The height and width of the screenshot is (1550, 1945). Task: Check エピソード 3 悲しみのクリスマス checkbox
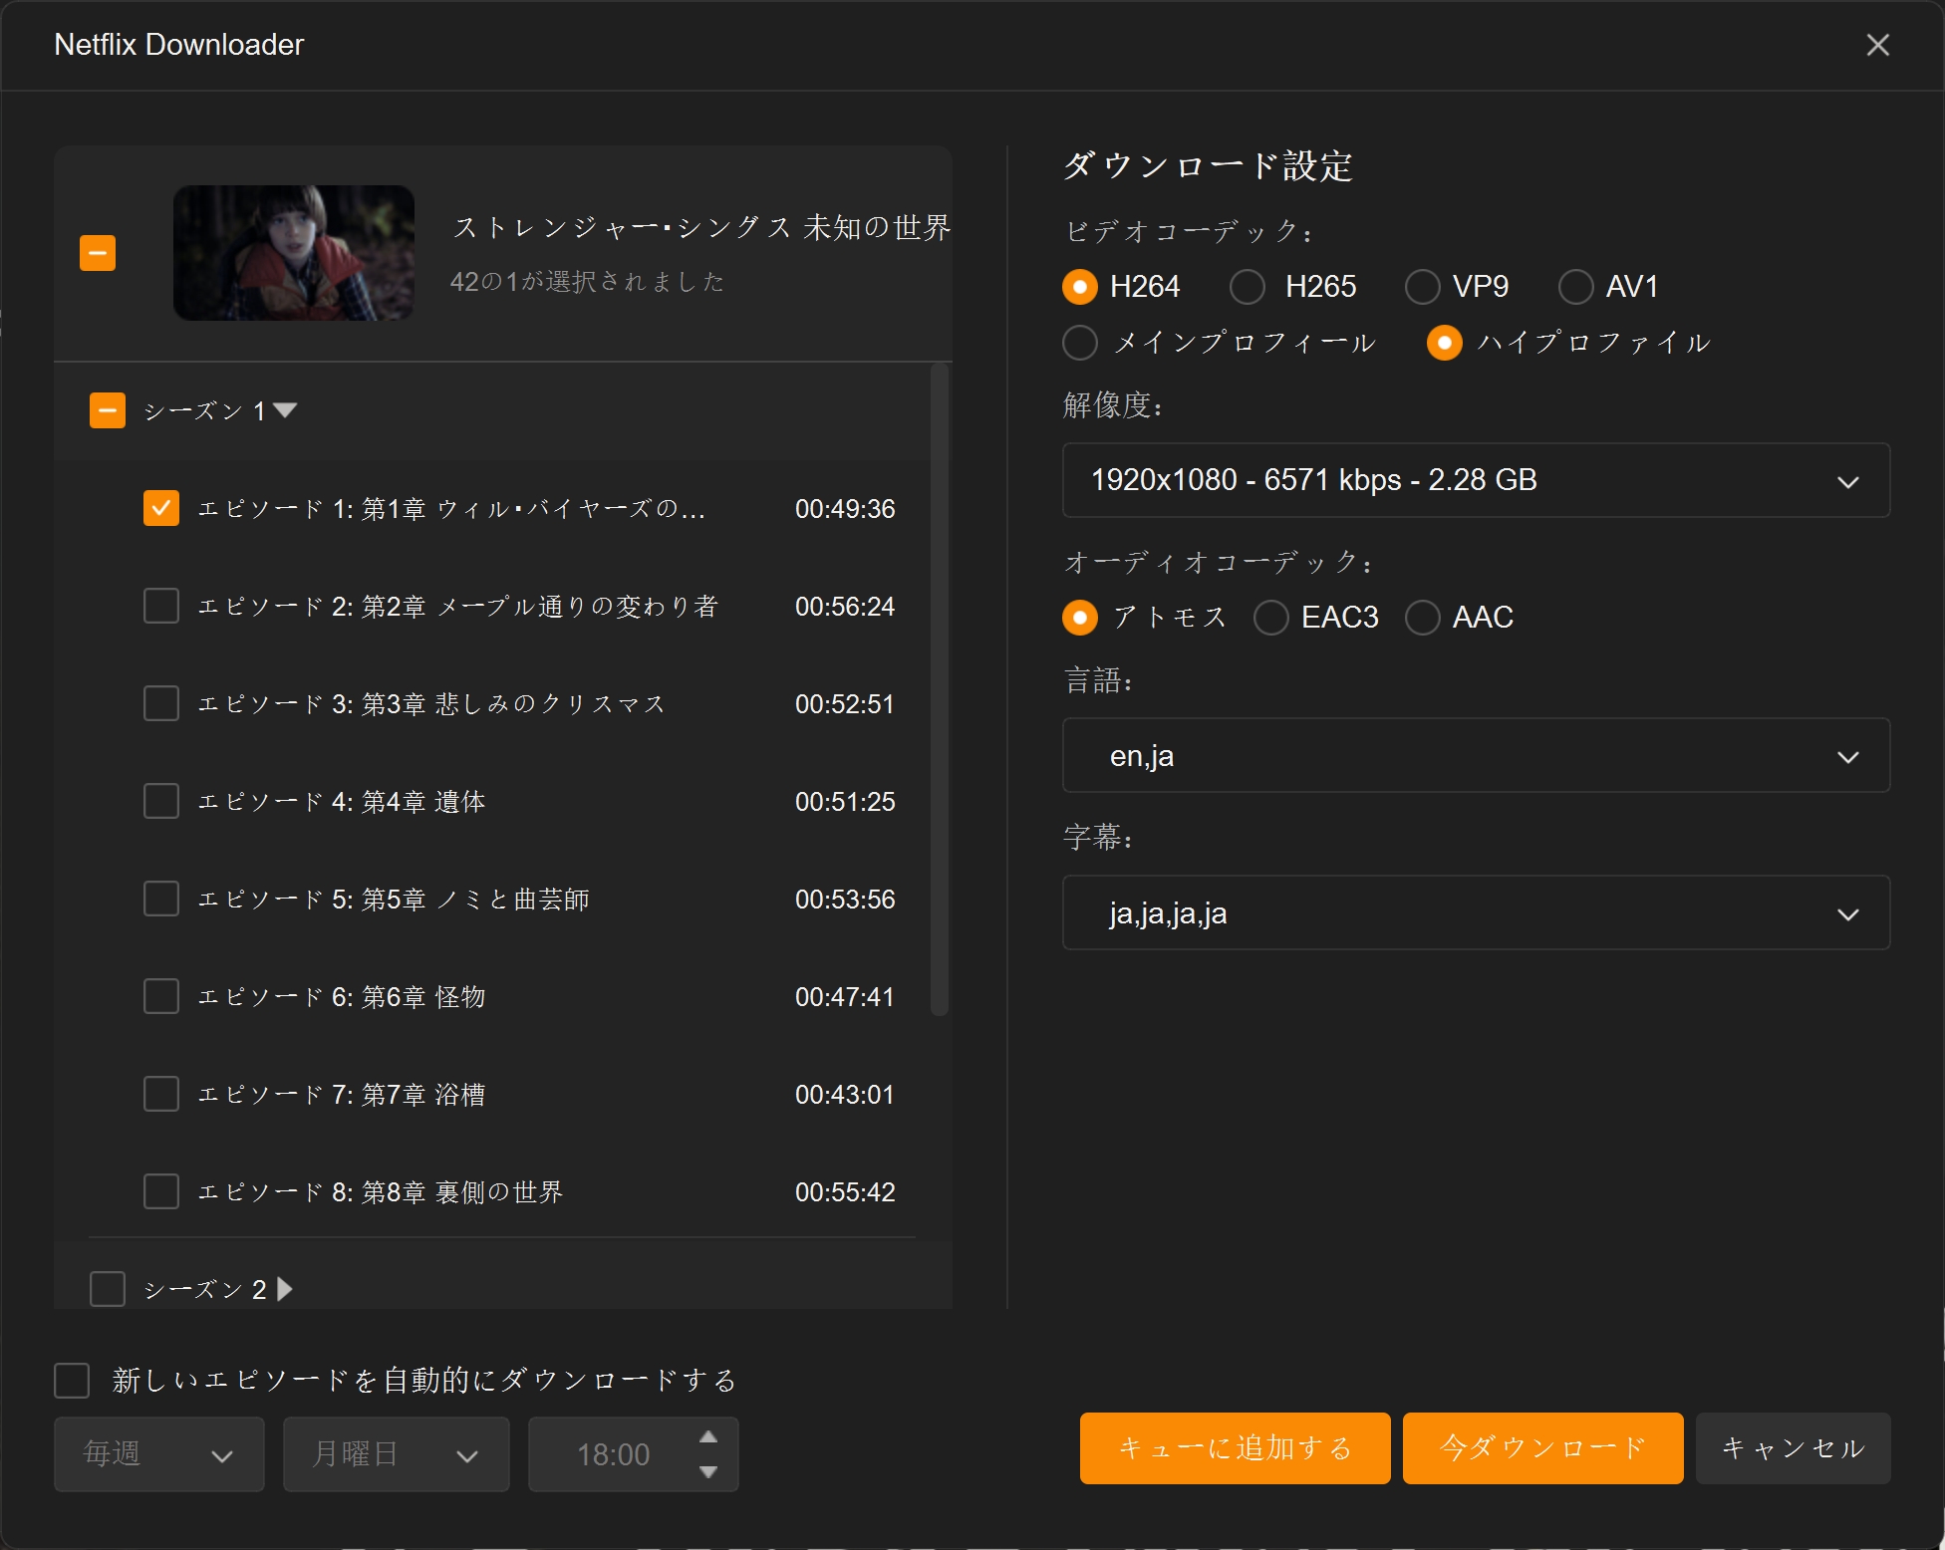click(161, 703)
